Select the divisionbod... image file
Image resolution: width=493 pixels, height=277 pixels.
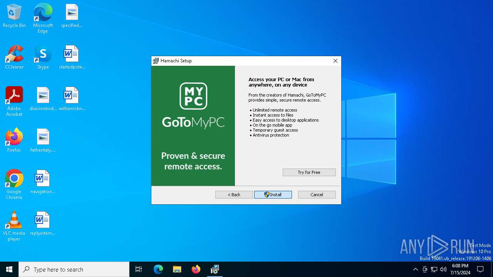(43, 99)
